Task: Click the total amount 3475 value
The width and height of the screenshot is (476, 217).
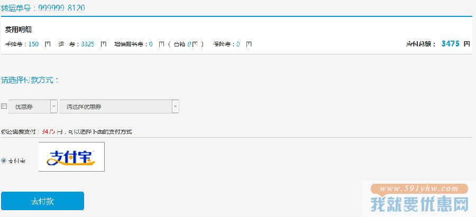Action: (451, 44)
